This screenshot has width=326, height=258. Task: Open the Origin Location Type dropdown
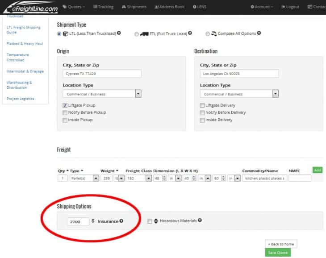(x=138, y=94)
